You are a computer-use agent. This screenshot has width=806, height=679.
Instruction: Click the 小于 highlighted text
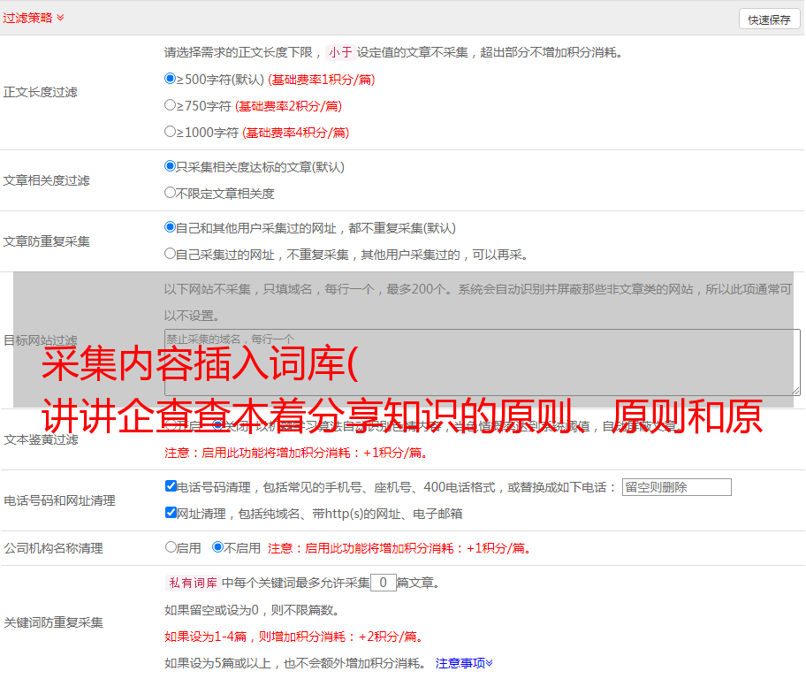pos(340,52)
